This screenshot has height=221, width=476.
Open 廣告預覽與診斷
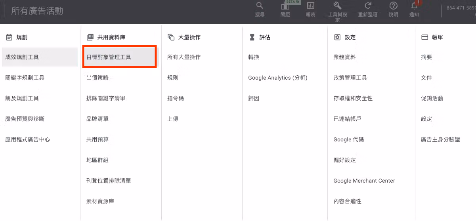(x=25, y=119)
